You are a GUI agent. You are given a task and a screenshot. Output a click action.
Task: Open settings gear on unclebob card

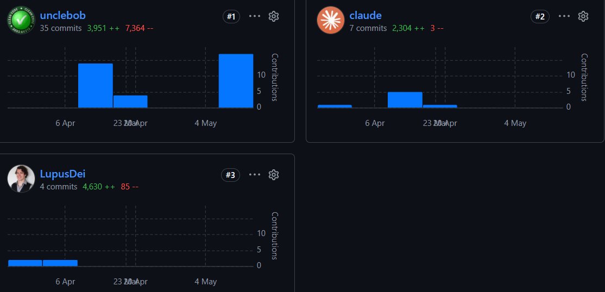[x=274, y=16]
